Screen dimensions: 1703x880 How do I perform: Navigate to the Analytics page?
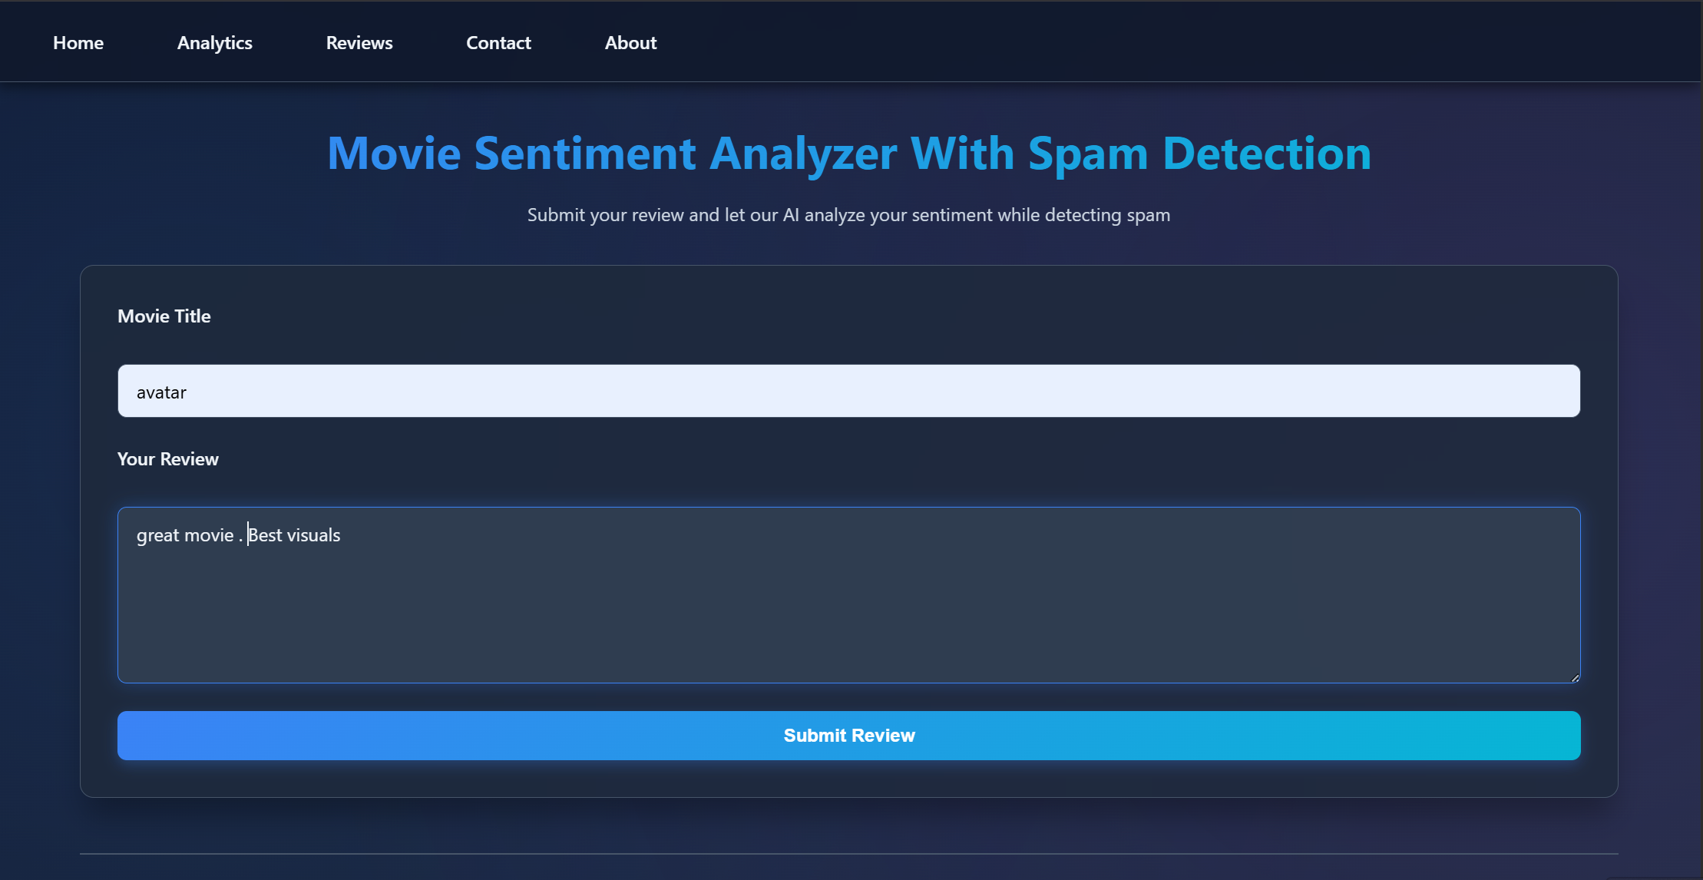point(214,42)
